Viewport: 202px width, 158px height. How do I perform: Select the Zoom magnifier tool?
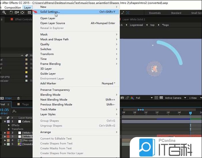[x=4, y=13]
